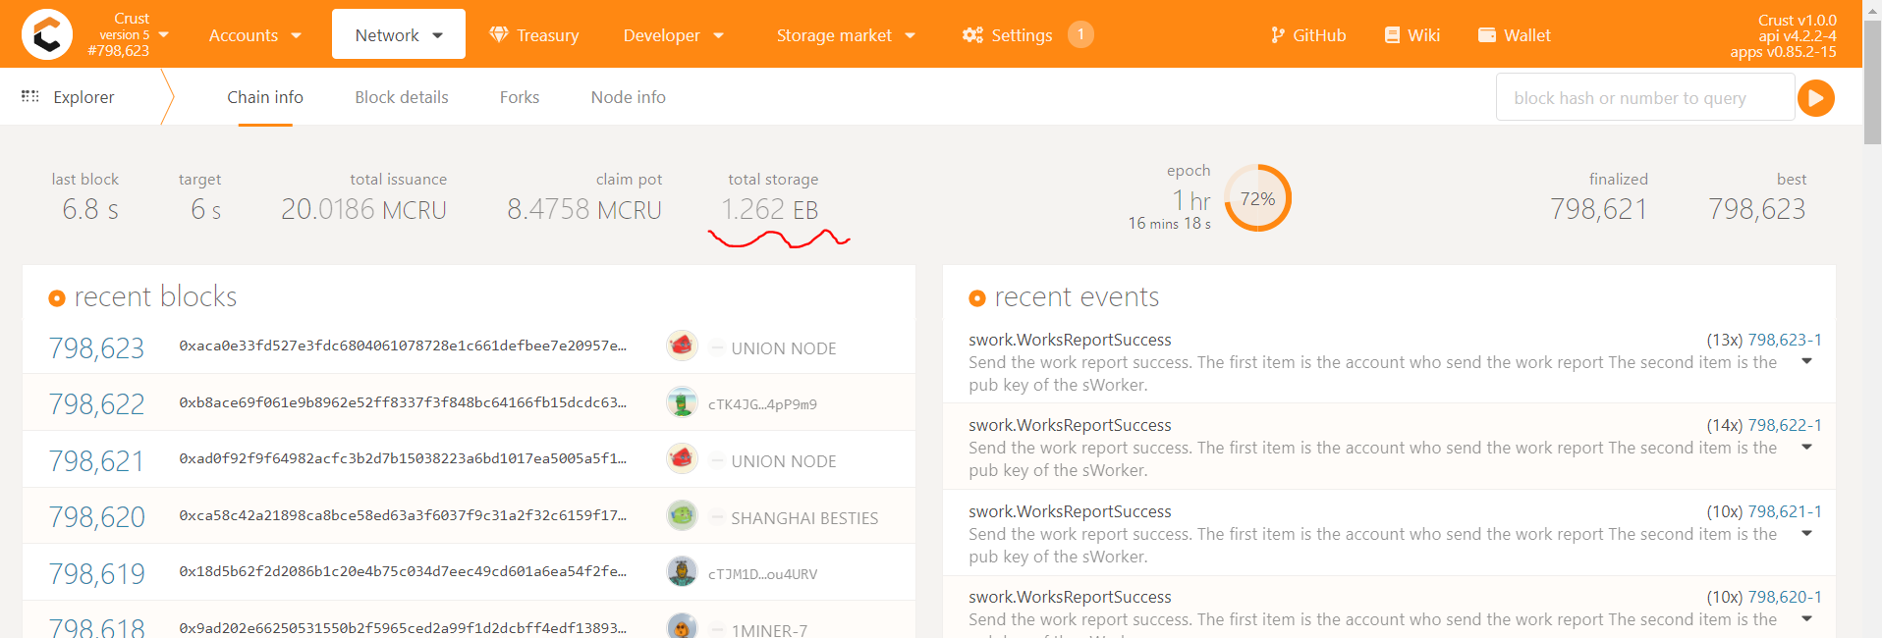Click block hash starting 0xca58c42a
The height and width of the screenshot is (638, 1882).
(x=403, y=515)
